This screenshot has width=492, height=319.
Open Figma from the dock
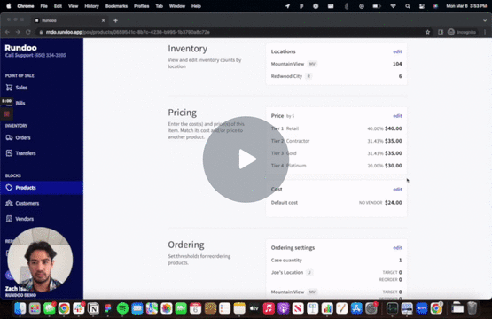(108, 308)
